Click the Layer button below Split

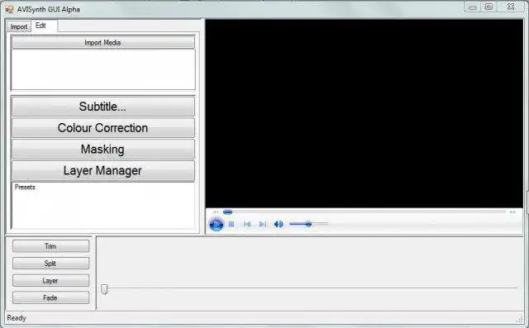click(51, 280)
